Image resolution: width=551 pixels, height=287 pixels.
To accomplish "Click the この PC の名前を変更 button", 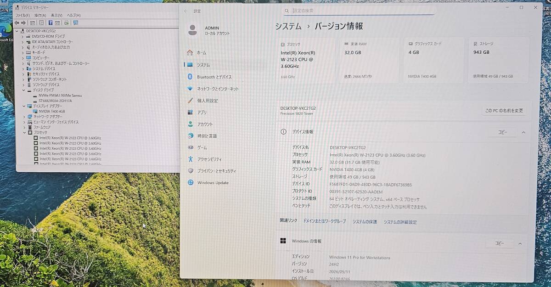I will [504, 111].
